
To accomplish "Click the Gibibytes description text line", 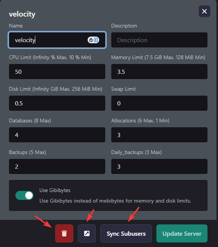I will coord(115,201).
